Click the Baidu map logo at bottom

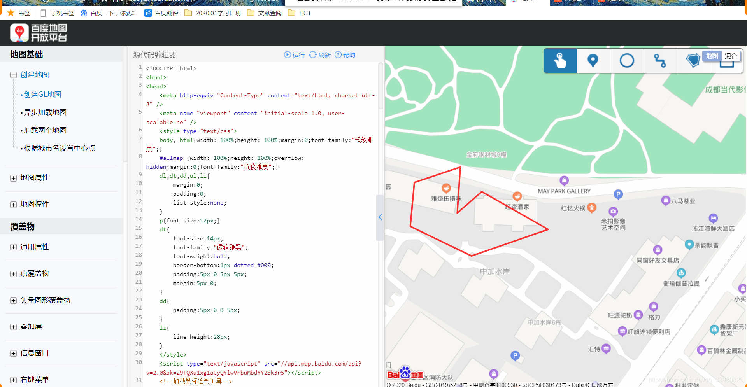tap(405, 373)
